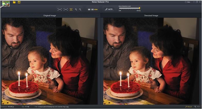Click the Original Image panel header
This screenshot has height=109, width=202.
[x=50, y=16]
